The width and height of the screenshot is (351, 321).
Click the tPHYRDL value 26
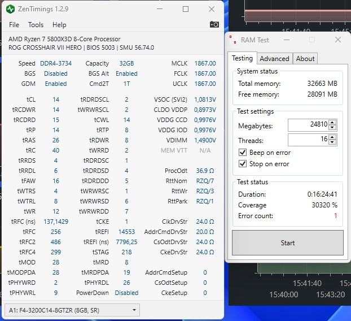click(x=126, y=283)
